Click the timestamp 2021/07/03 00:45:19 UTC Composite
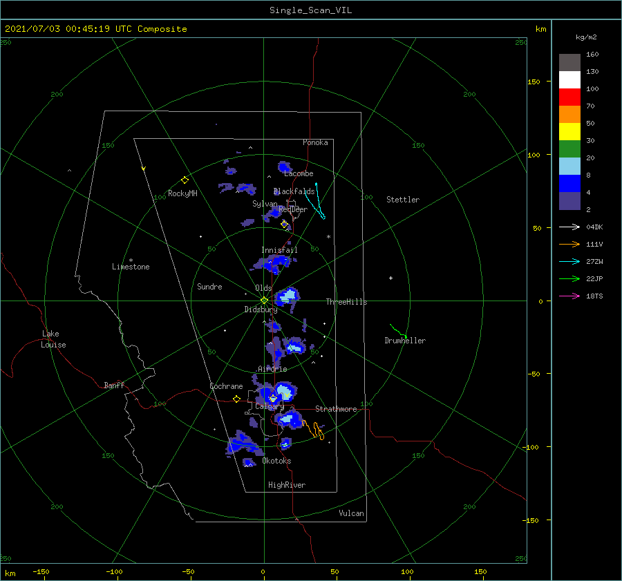622x581 pixels. pyautogui.click(x=95, y=29)
